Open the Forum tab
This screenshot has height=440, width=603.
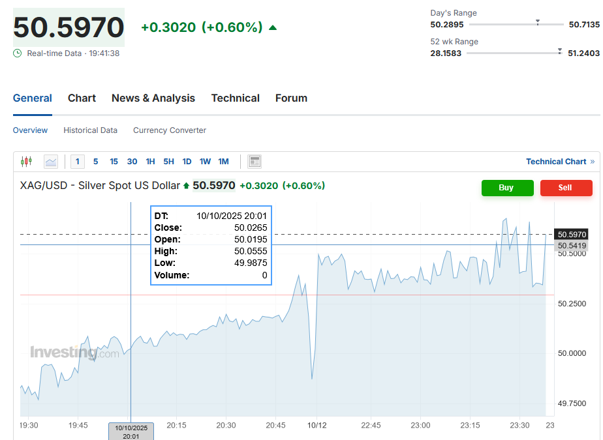click(x=291, y=98)
